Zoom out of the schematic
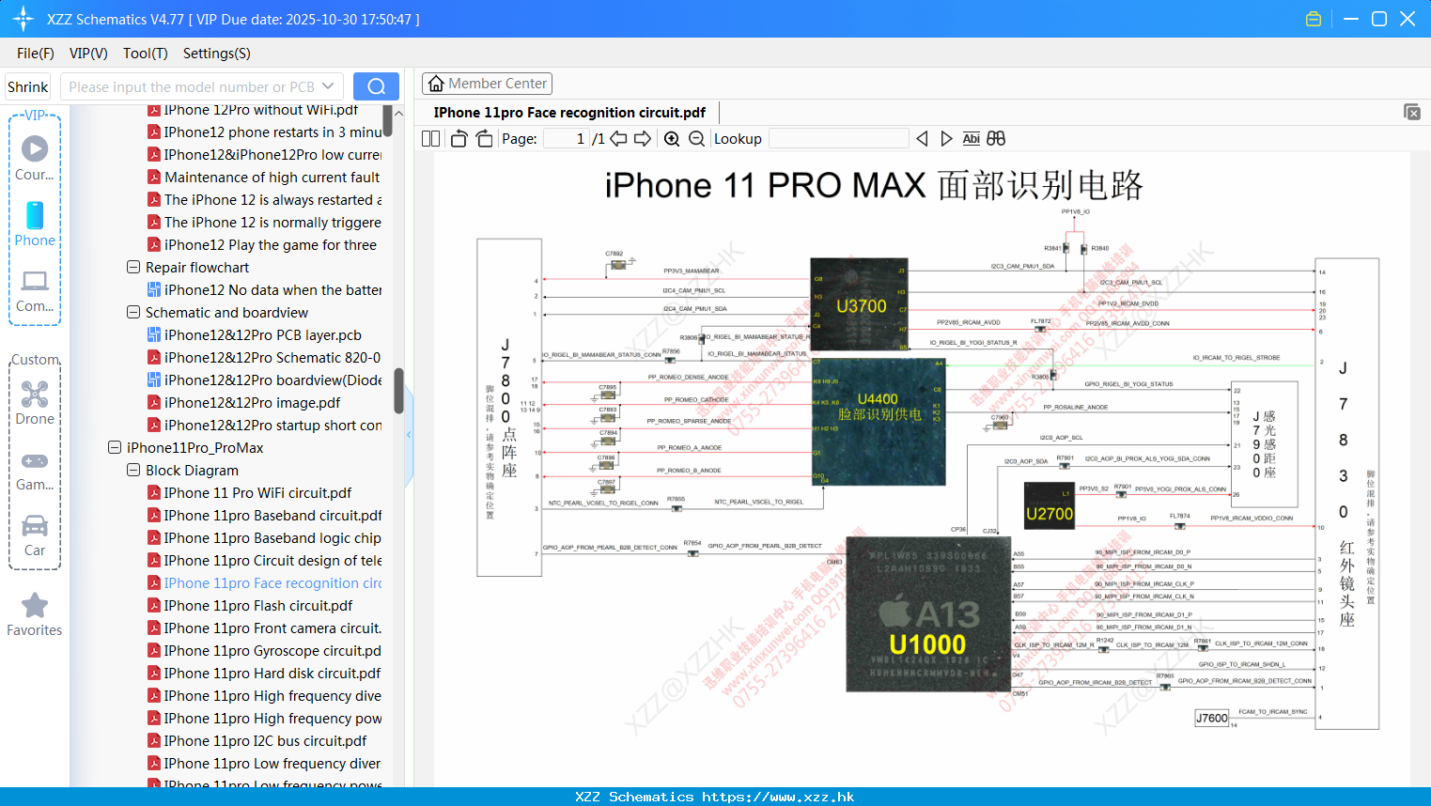1431x806 pixels. pos(696,139)
